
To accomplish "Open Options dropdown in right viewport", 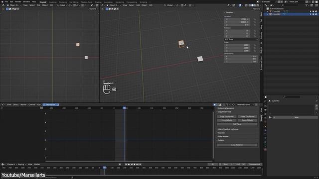I will coord(257,9).
